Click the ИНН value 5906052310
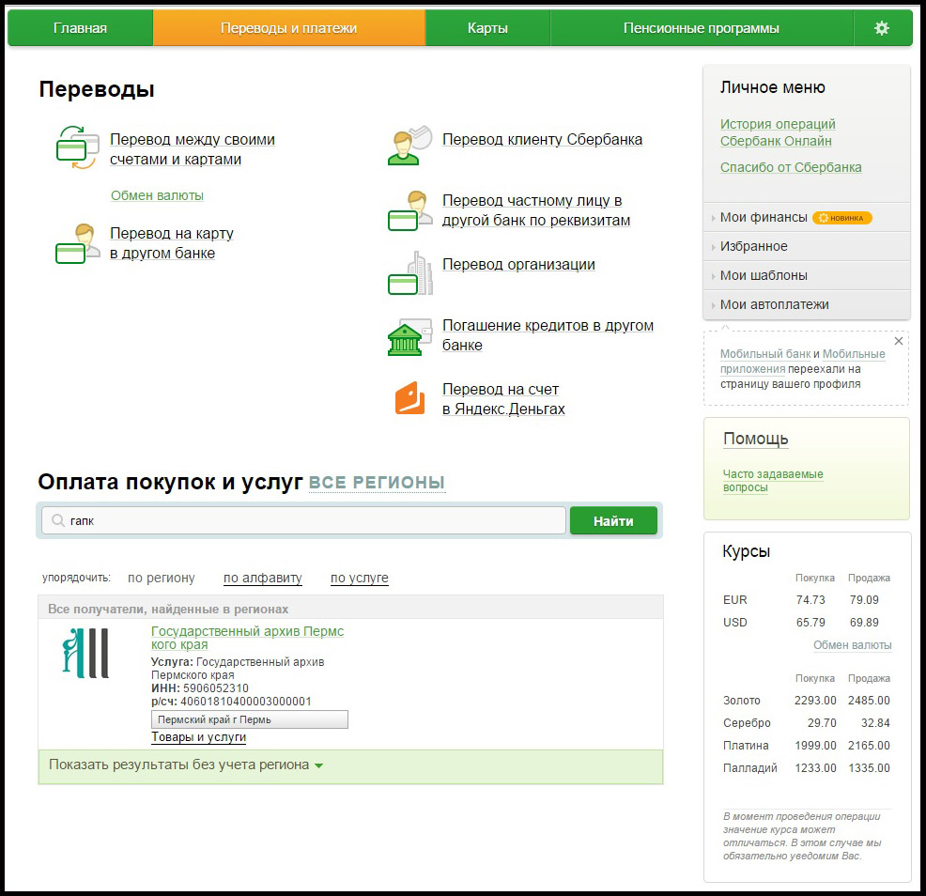 pos(216,688)
